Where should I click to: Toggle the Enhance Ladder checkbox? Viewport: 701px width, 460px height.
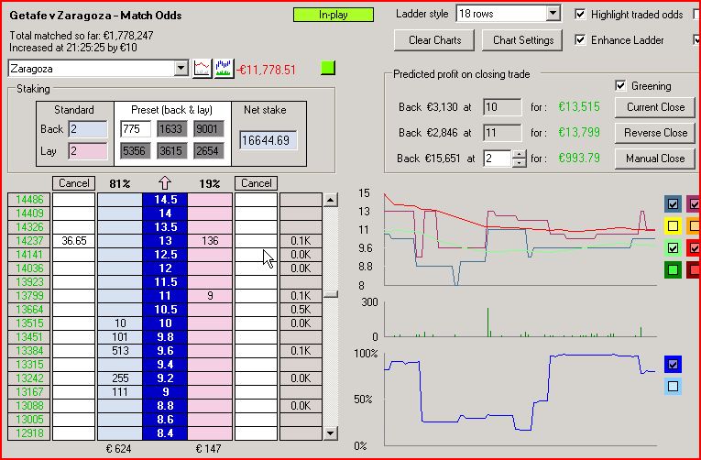click(x=579, y=39)
